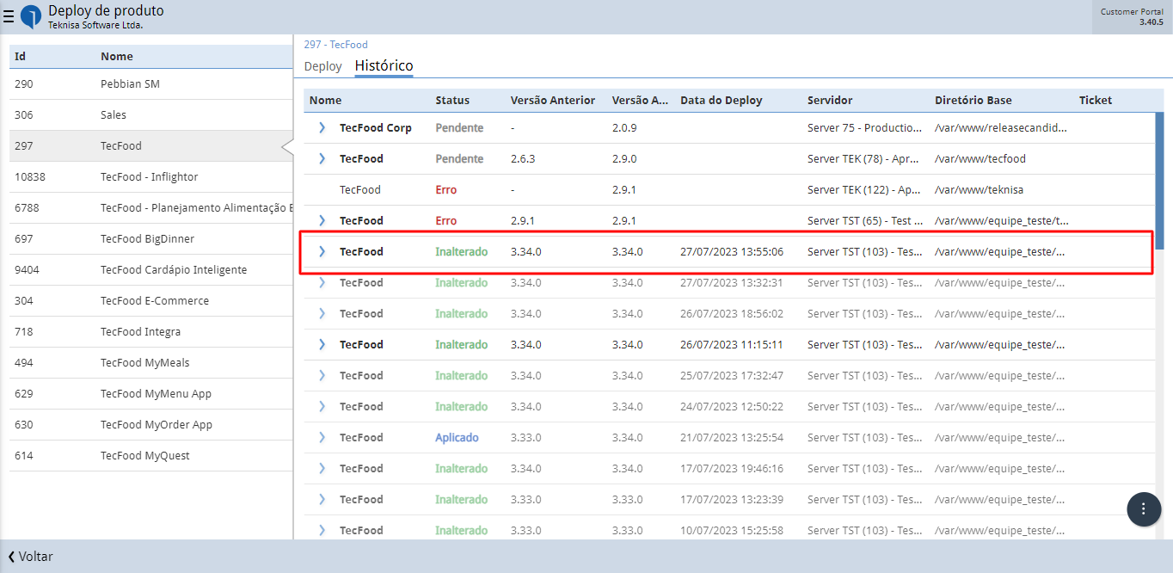Click the Server TEK (122) cell

(865, 189)
